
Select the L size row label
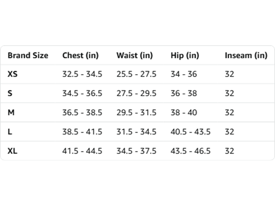point(10,132)
